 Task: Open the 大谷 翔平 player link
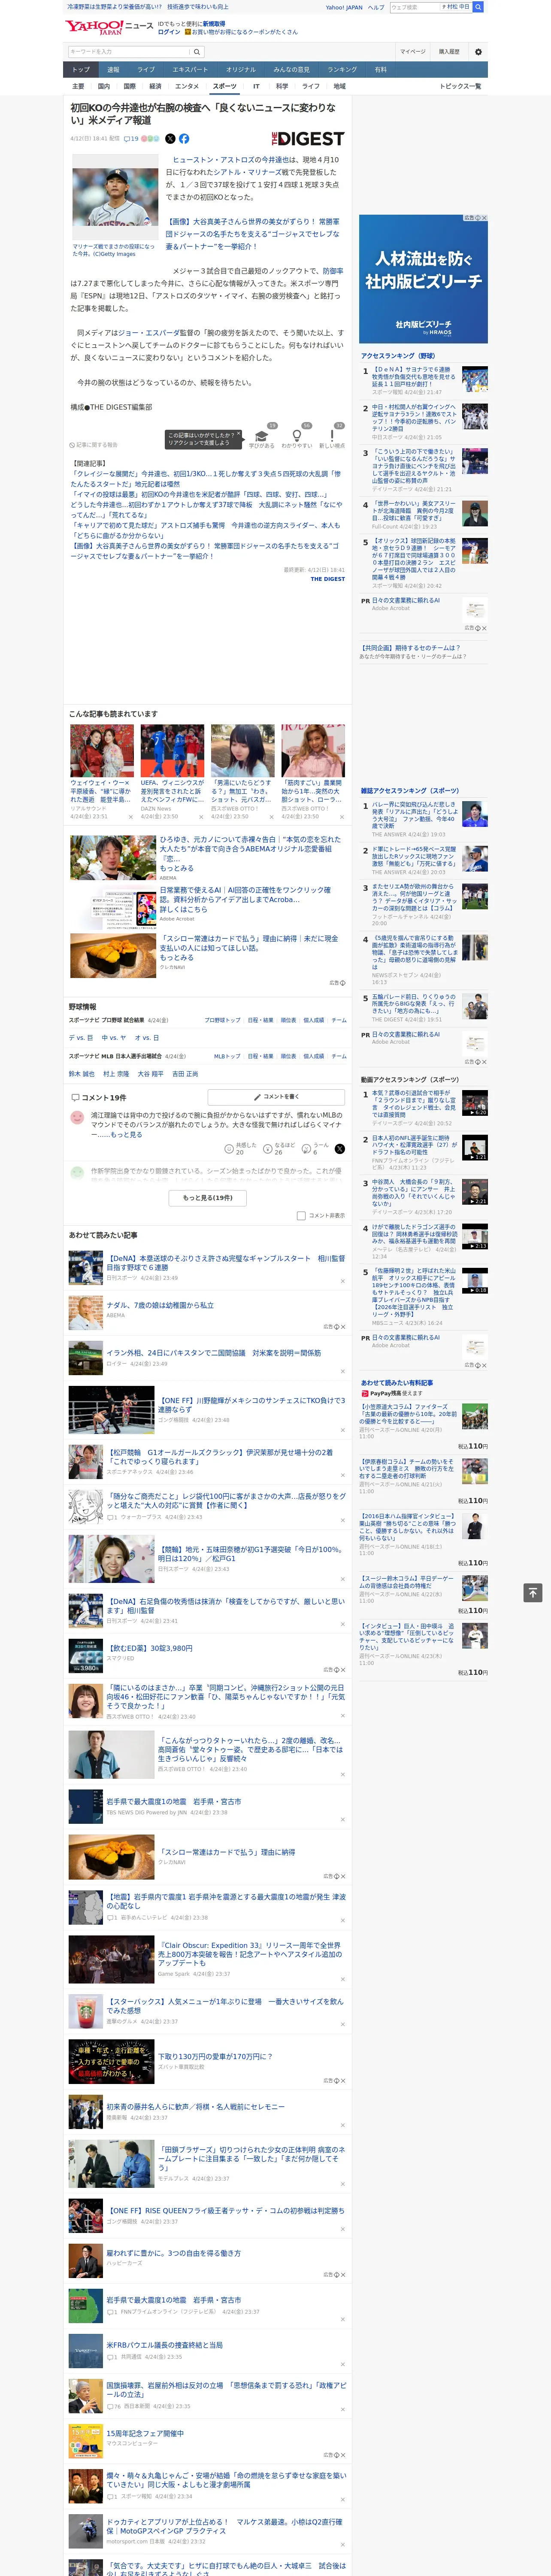click(150, 1074)
